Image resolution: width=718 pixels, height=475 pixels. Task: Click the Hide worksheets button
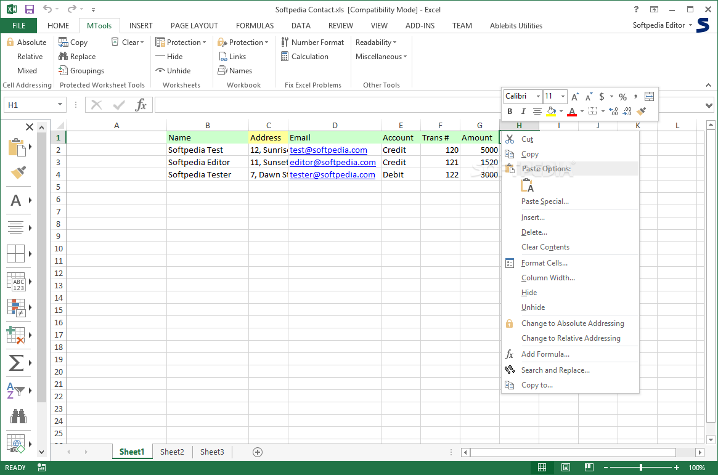[x=169, y=56]
